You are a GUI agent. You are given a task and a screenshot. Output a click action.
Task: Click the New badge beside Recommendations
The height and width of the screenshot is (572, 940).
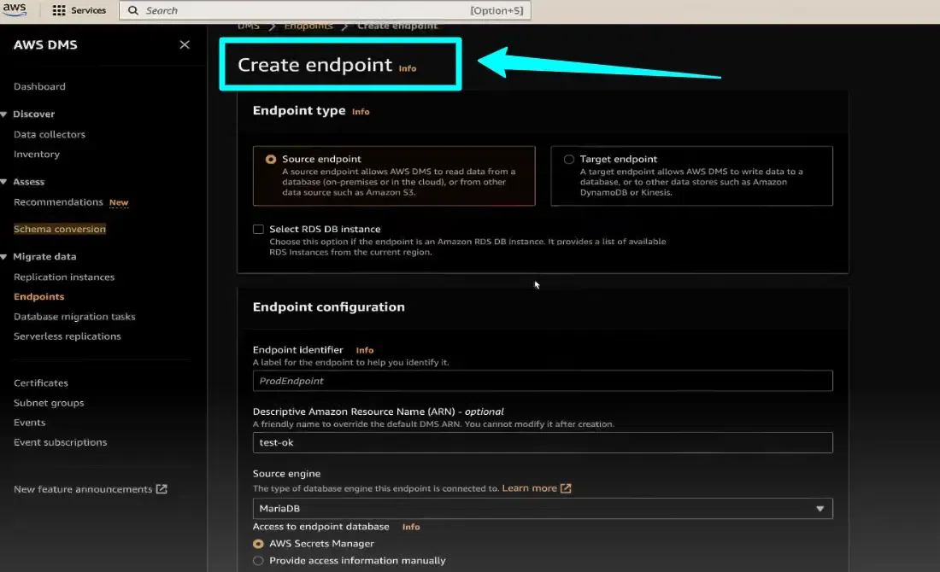pyautogui.click(x=119, y=202)
